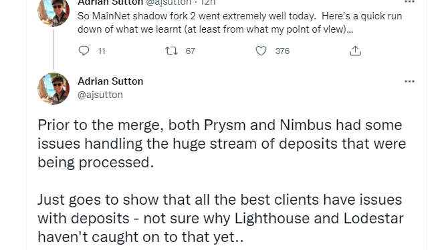Image resolution: width=442 pixels, height=250 pixels.
Task: Open the 12h timestamp link
Action: point(208,3)
